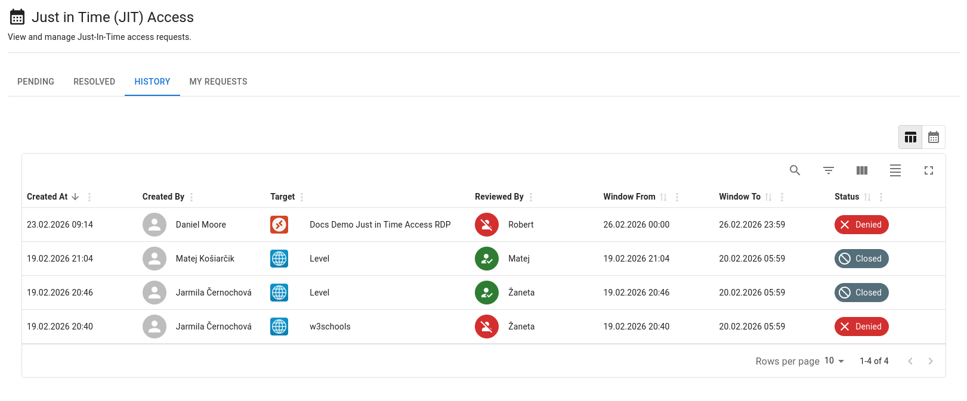This screenshot has width=967, height=401.
Task: Switch to calendar view toggle
Action: tap(934, 138)
